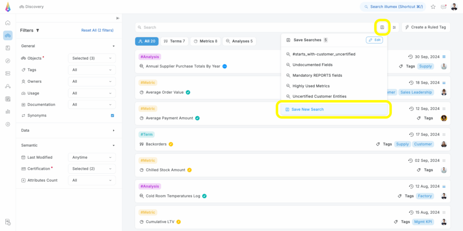Collapse the filters panel using arrow icon

coord(118,18)
